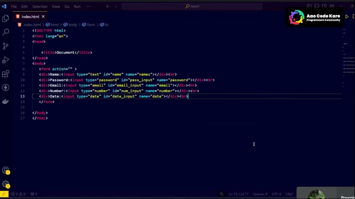Close the index.html editor tab

(43, 17)
